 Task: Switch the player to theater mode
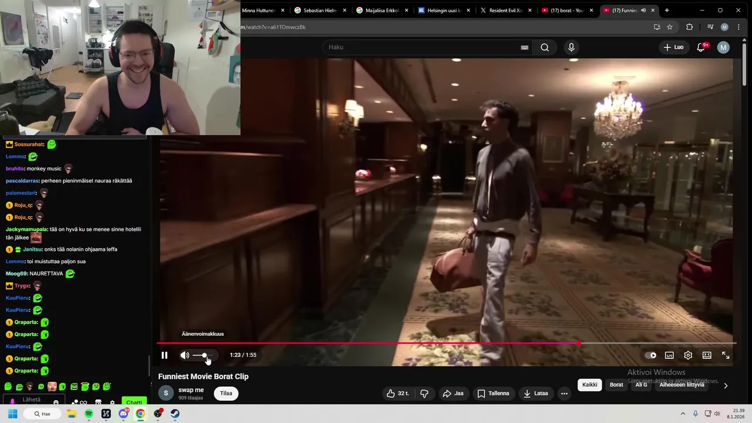pos(707,355)
